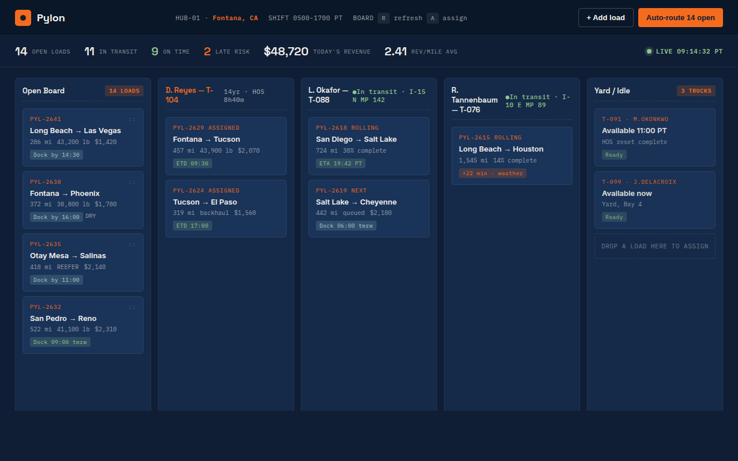Click the ETD 09:30 tag

[x=193, y=163]
